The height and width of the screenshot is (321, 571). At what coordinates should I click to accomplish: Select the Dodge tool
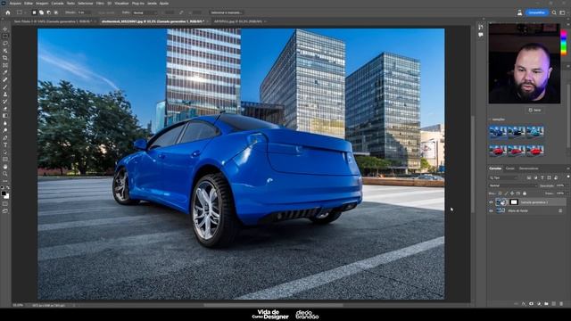tap(5, 130)
